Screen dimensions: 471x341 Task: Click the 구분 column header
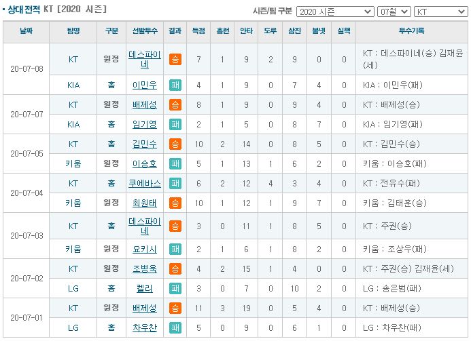tap(111, 31)
